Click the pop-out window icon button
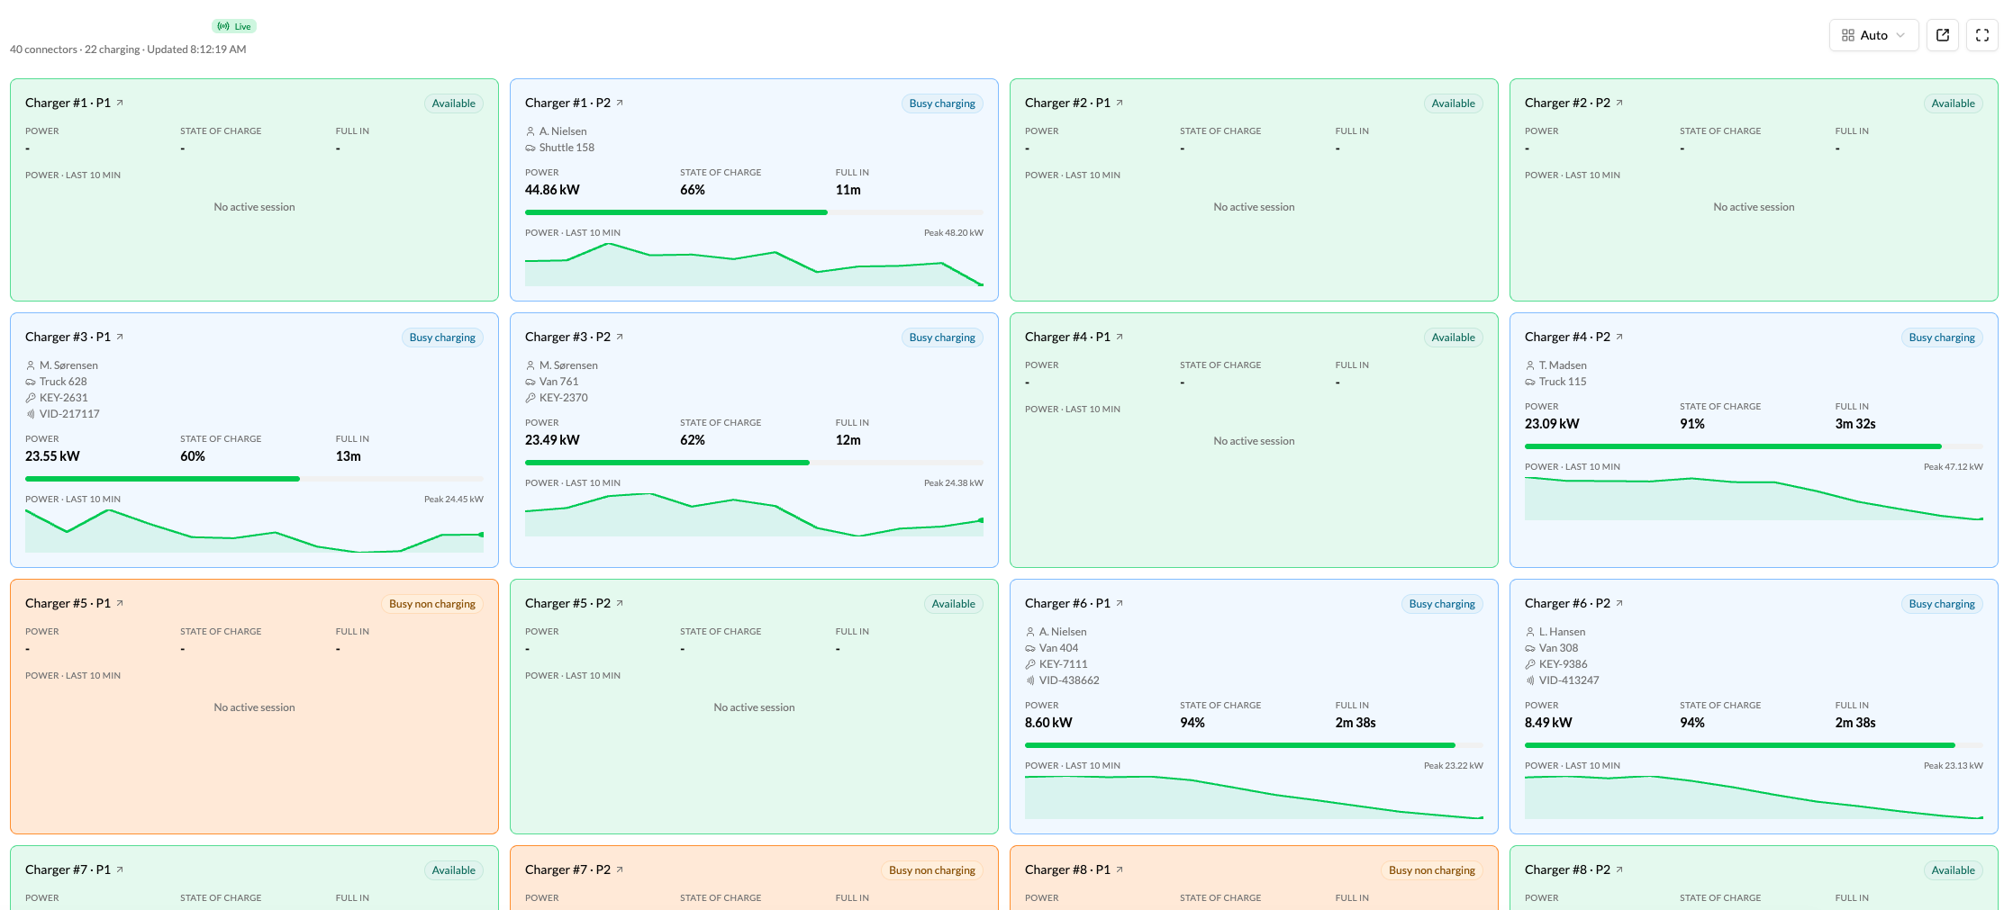The height and width of the screenshot is (910, 2004). click(x=1943, y=35)
